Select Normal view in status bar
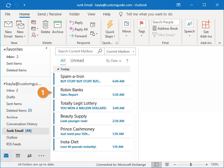Screen dimensions: 224x168 click(x=157, y=165)
